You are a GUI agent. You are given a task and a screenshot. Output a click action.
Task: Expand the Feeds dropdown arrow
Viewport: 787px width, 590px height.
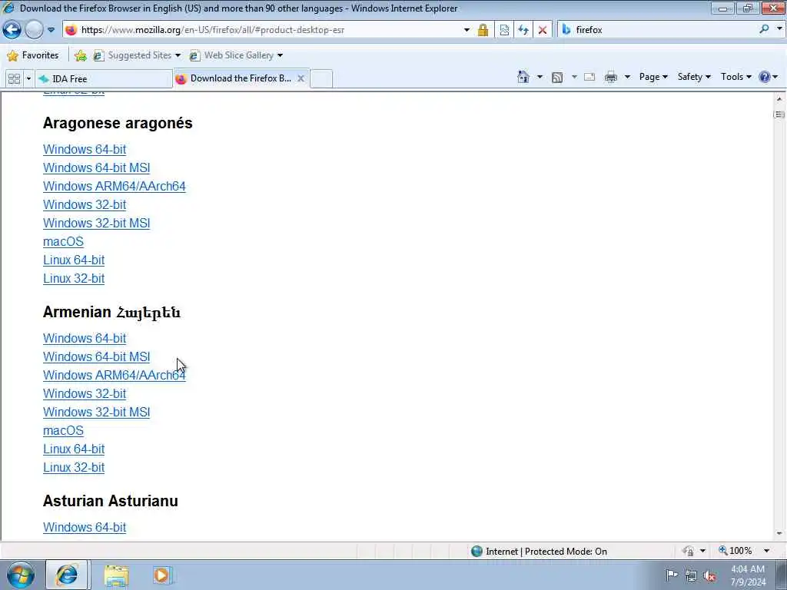574,77
